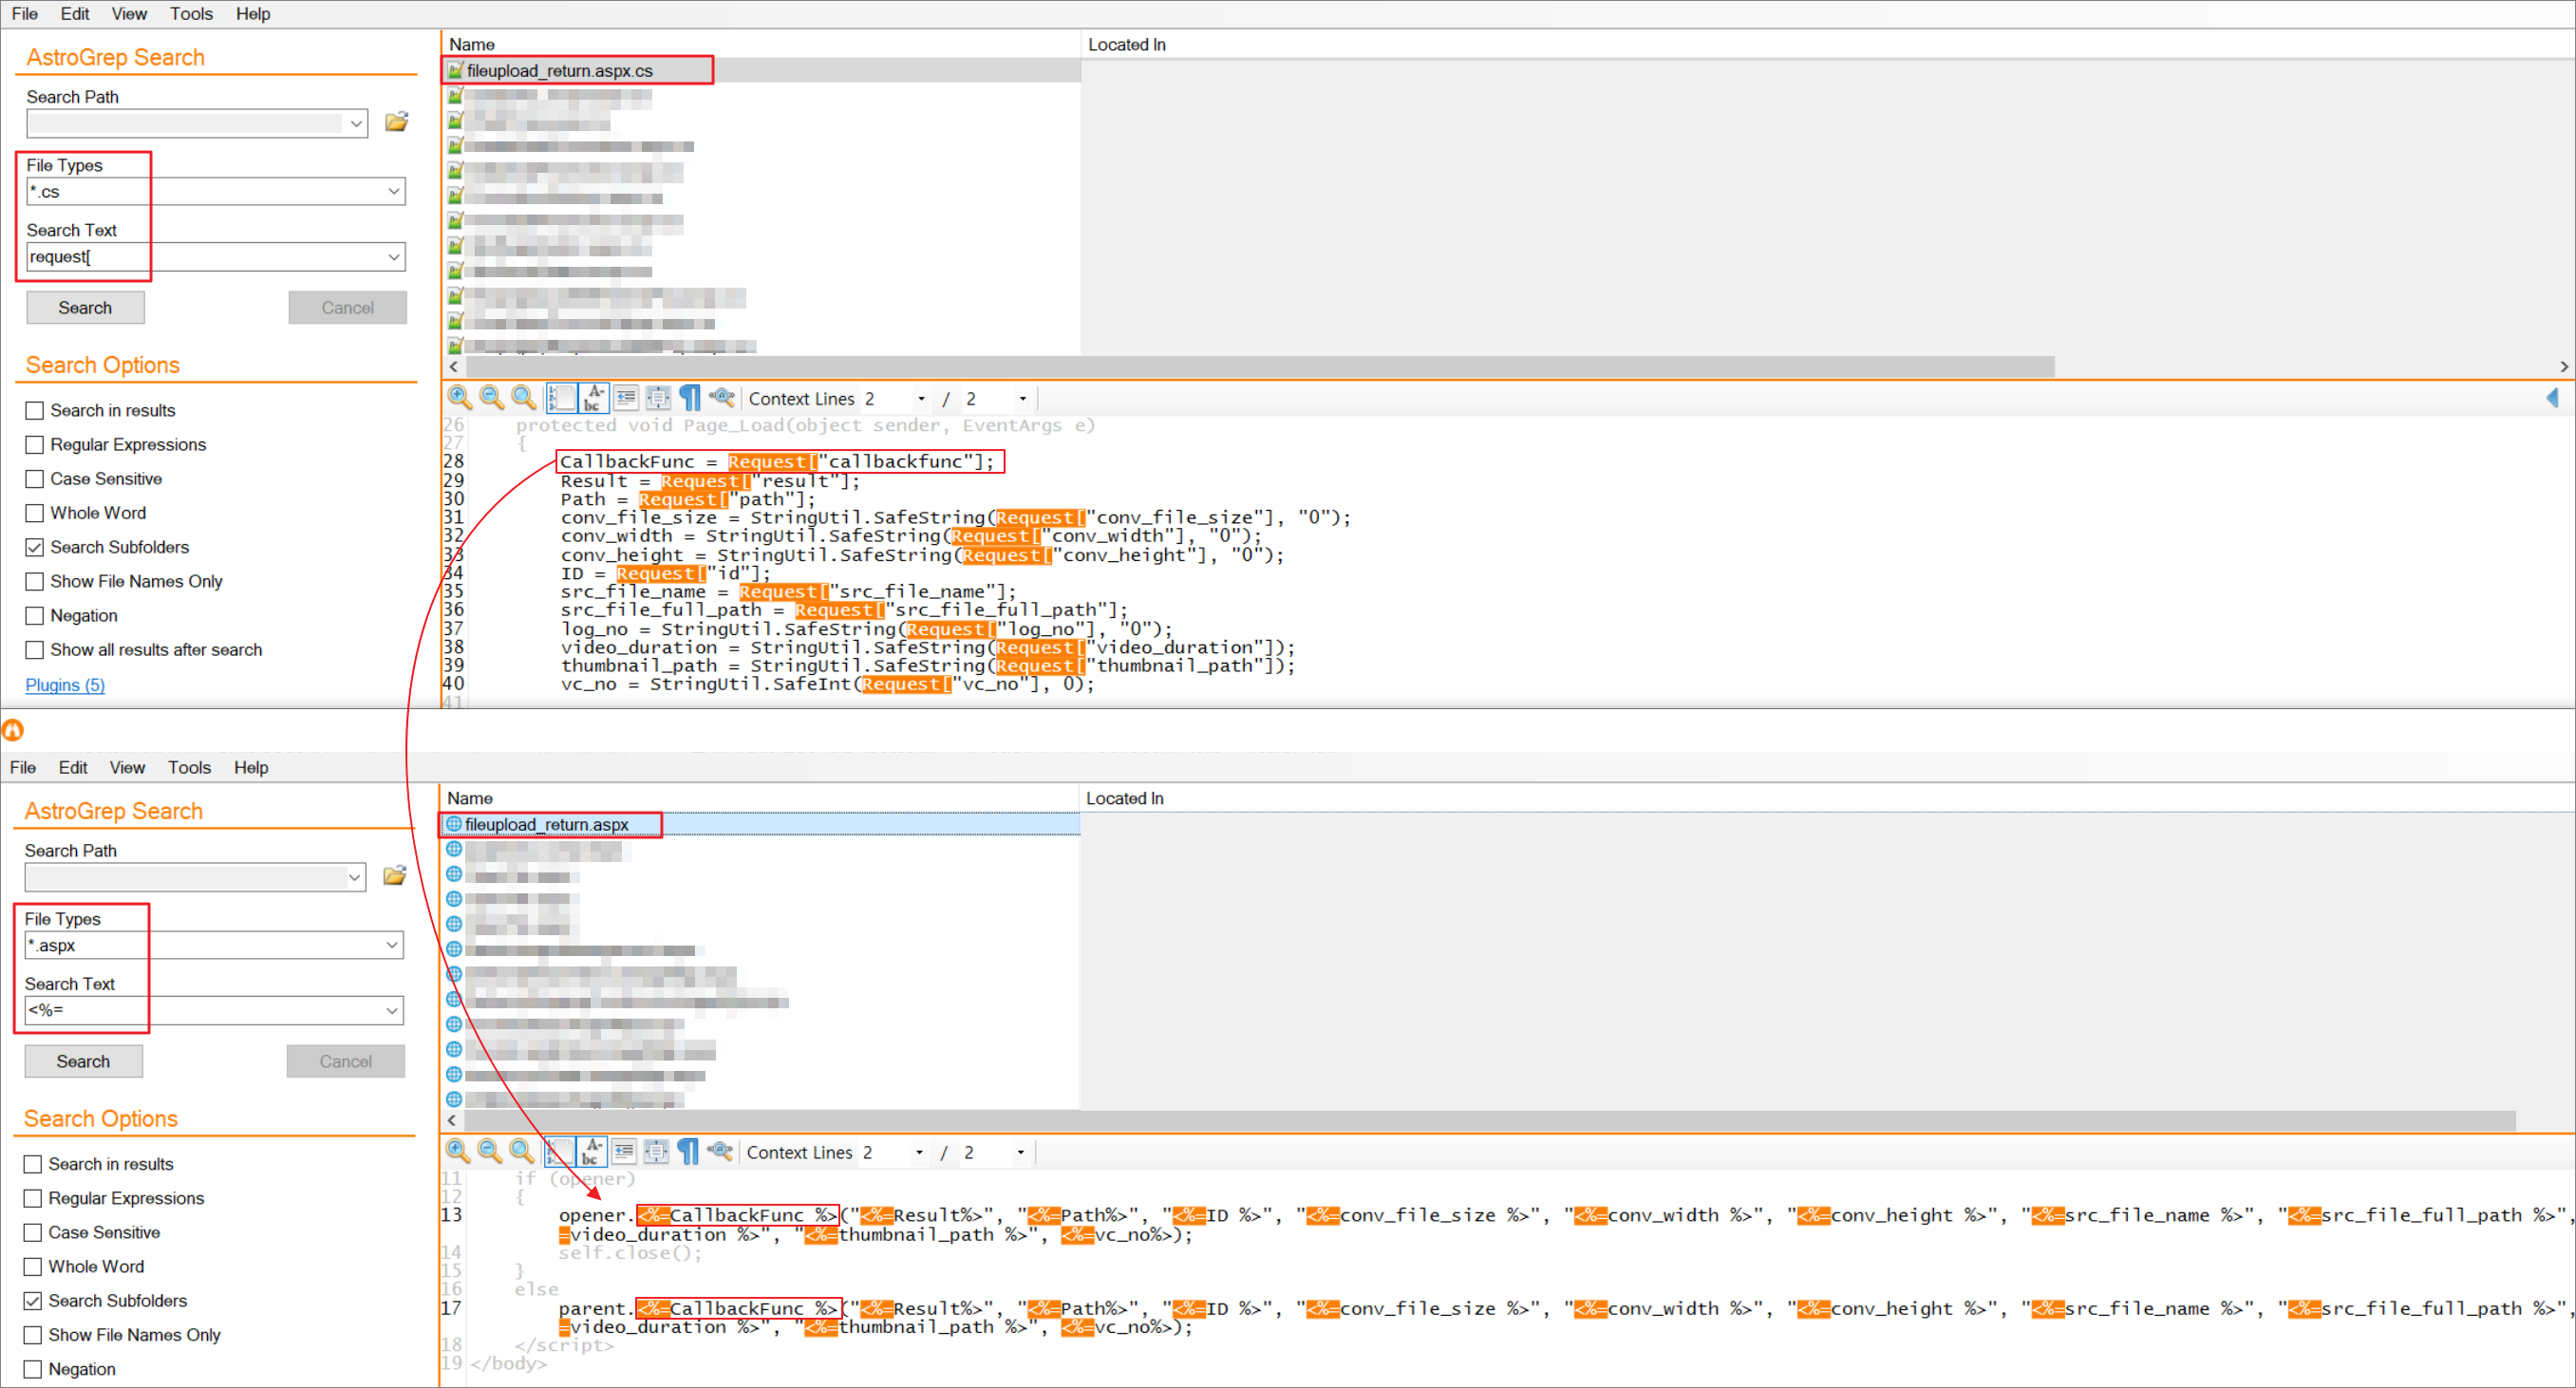2576x1388 pixels.
Task: Click AstroGrep app icon in bottom window title
Action: (x=13, y=730)
